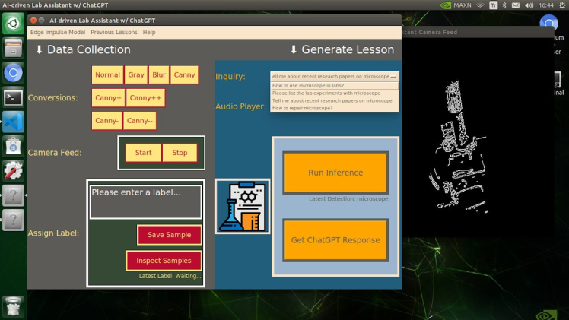Click the lab flask clipboard image
569x320 pixels.
pos(243,206)
